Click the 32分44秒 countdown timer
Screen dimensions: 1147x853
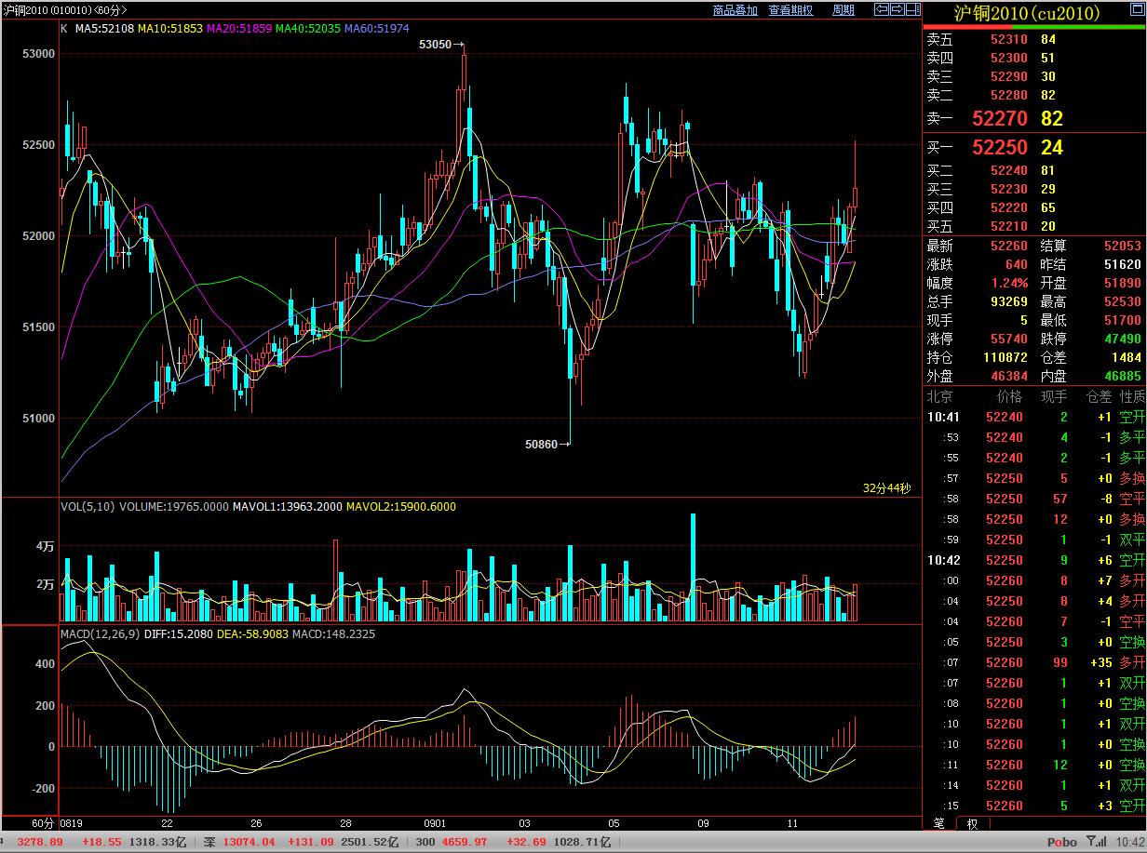[x=886, y=488]
